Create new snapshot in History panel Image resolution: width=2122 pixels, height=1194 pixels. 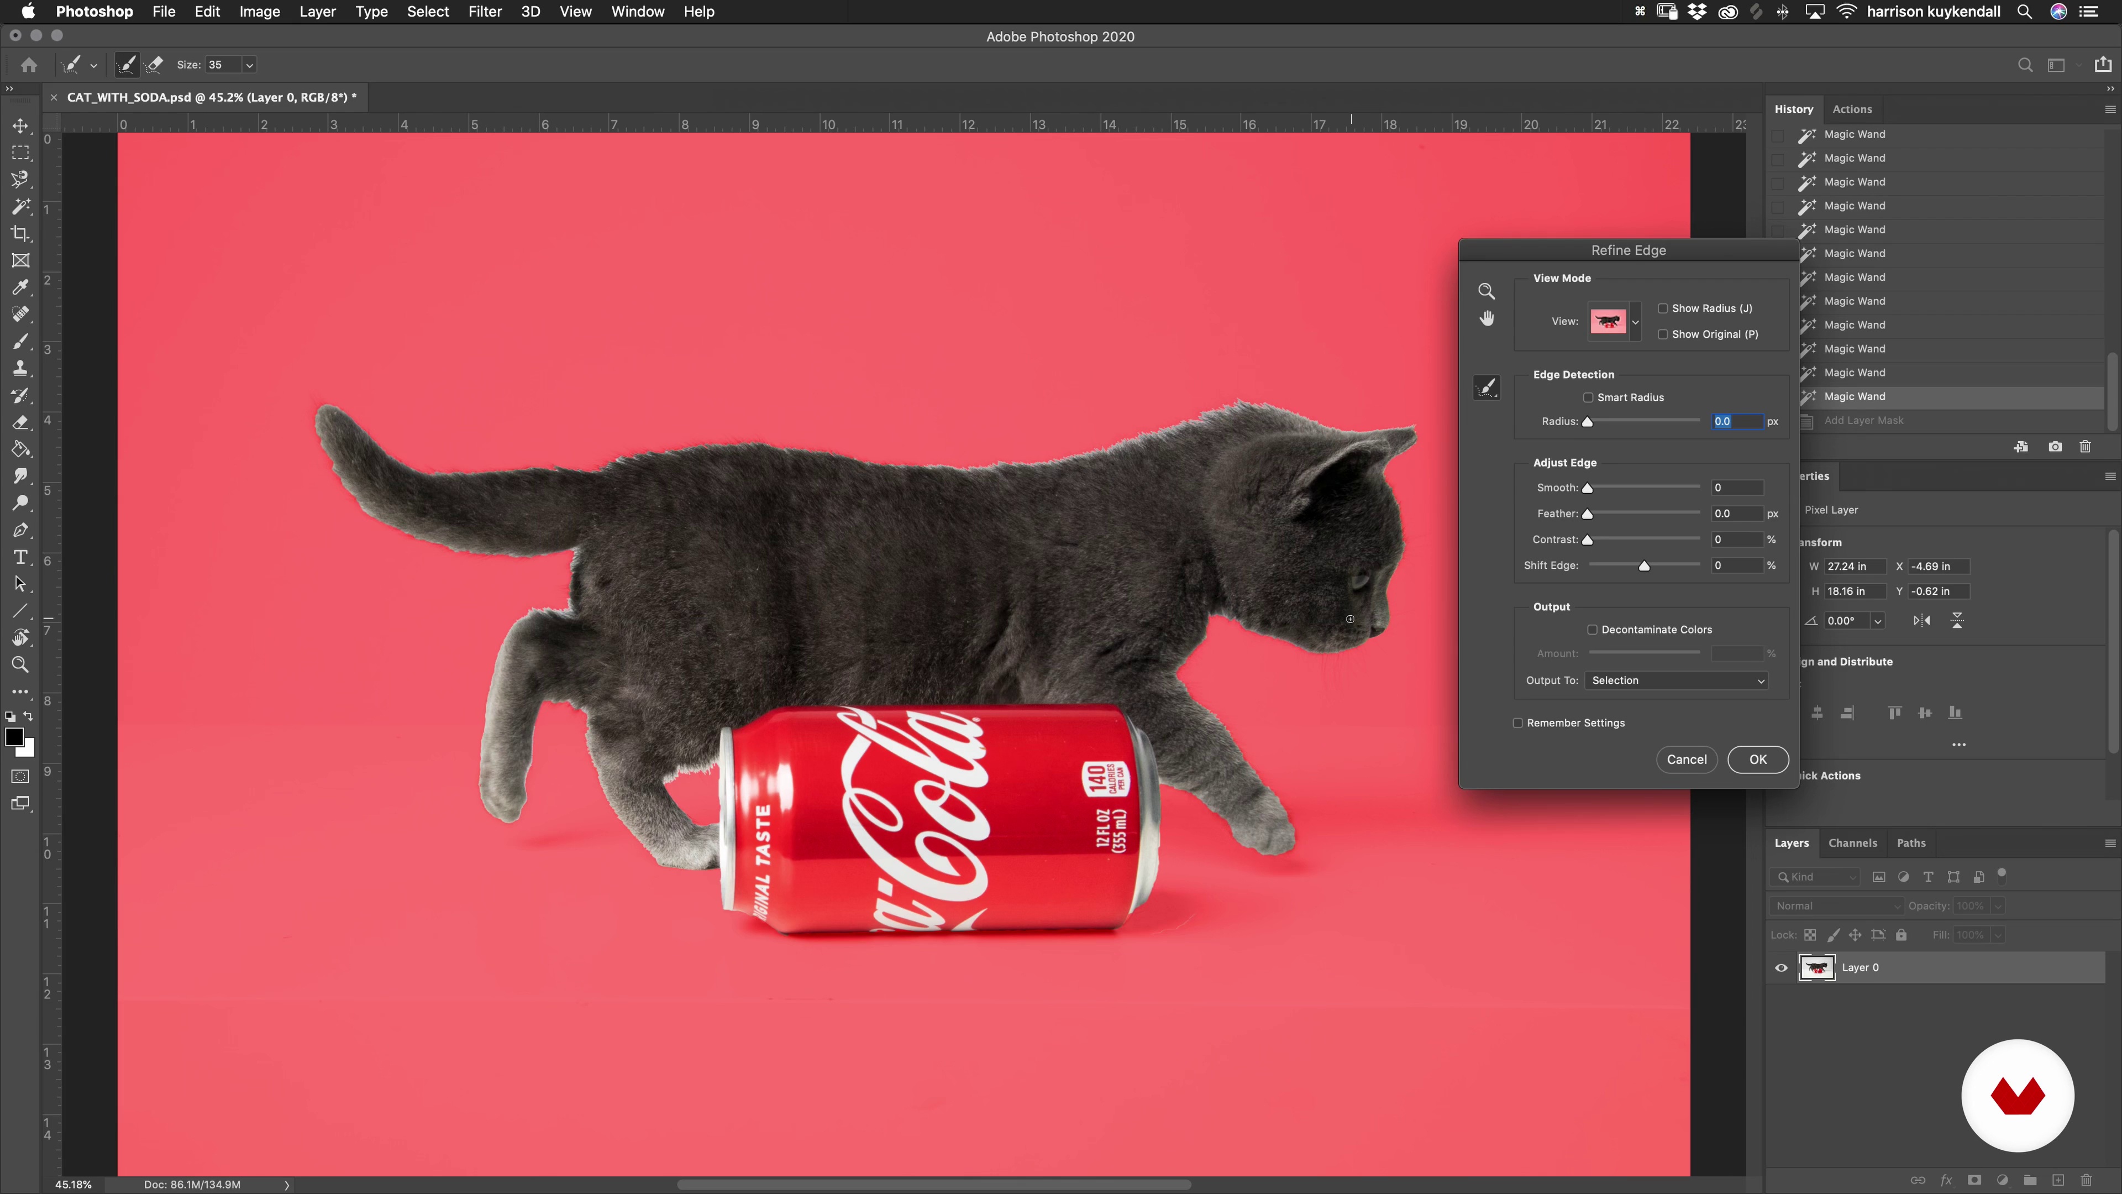coord(2055,447)
